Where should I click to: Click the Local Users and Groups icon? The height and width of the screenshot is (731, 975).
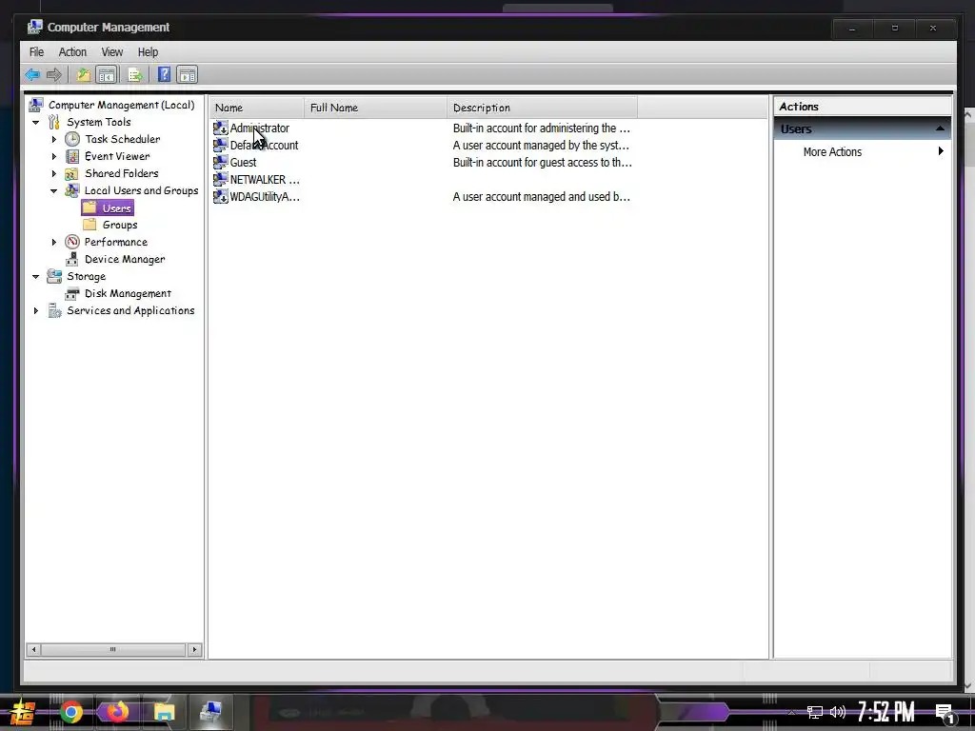[x=72, y=190]
